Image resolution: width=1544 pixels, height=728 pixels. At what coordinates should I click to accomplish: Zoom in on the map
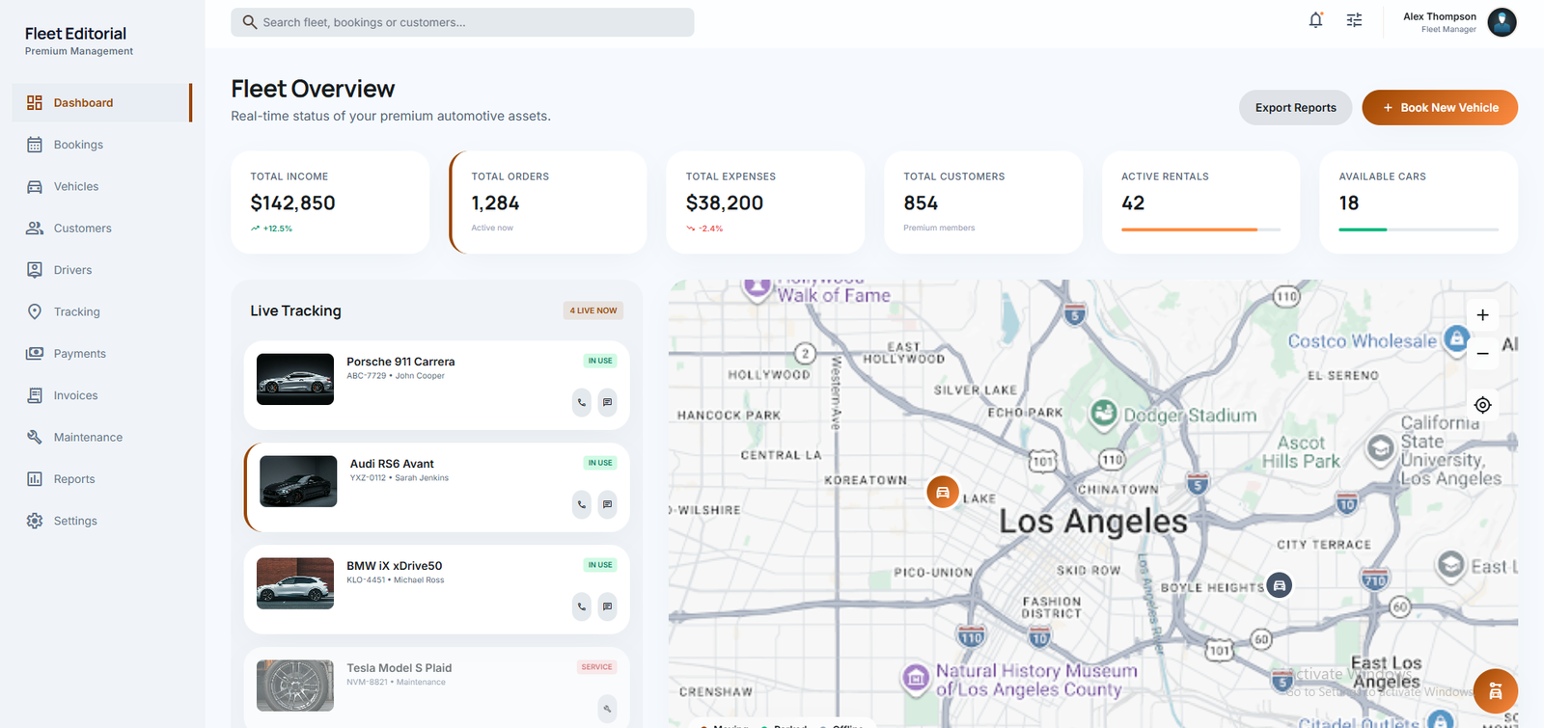(x=1482, y=315)
